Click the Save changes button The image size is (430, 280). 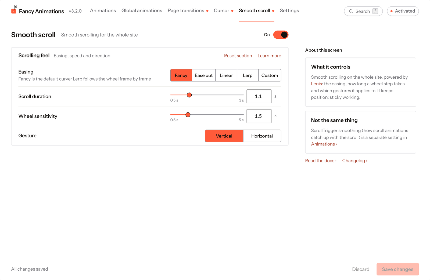click(398, 269)
